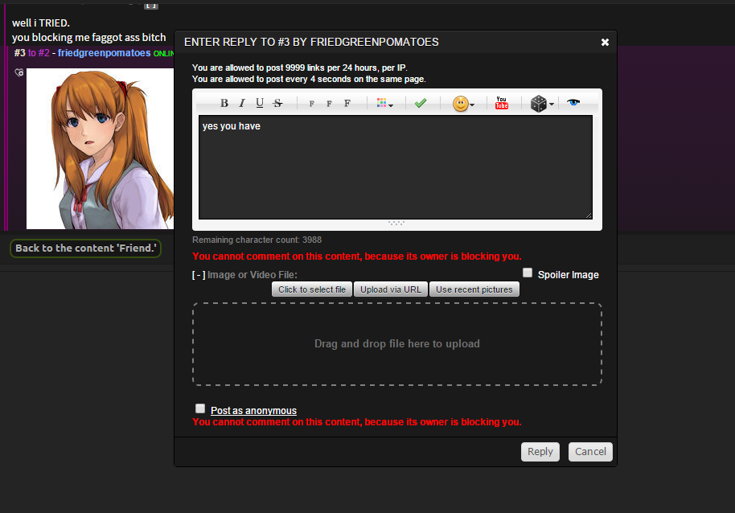Check the Post as anonymous box
Viewport: 735px width, 513px height.
click(x=200, y=408)
